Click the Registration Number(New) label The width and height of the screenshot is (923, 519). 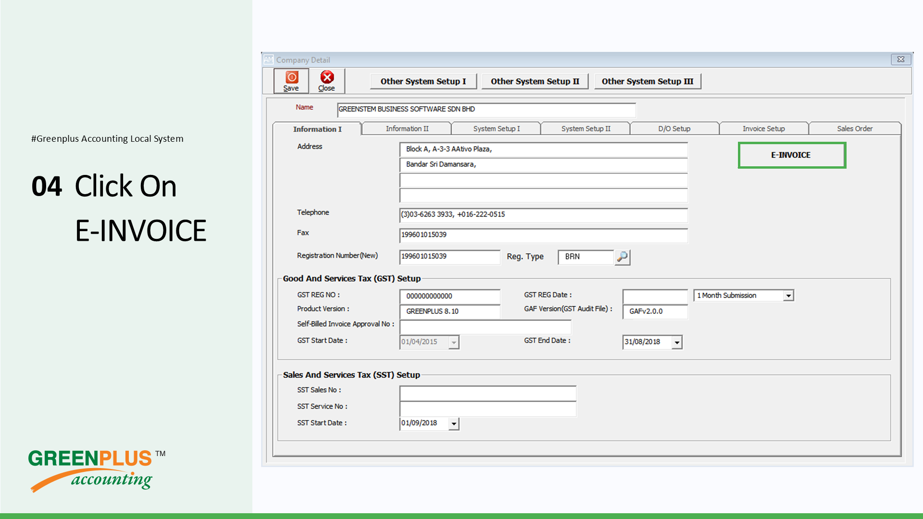click(337, 256)
